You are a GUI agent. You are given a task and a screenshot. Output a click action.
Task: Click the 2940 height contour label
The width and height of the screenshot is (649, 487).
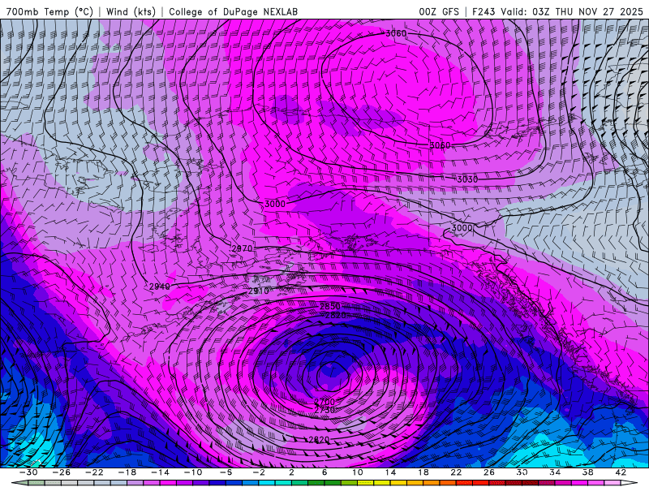point(159,287)
